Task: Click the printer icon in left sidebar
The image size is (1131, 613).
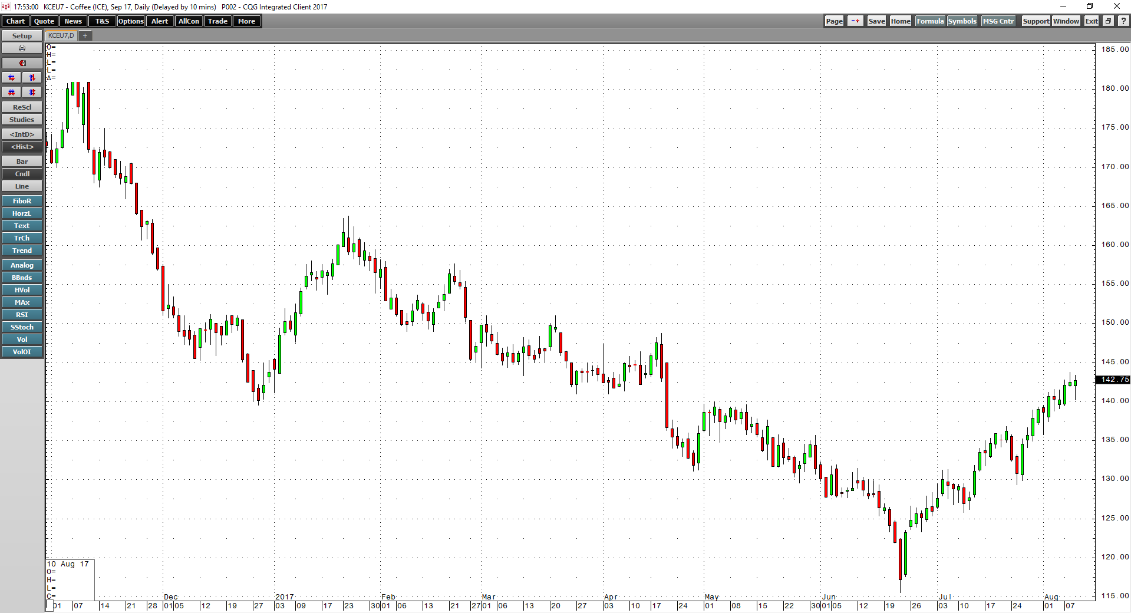Action: (22, 48)
